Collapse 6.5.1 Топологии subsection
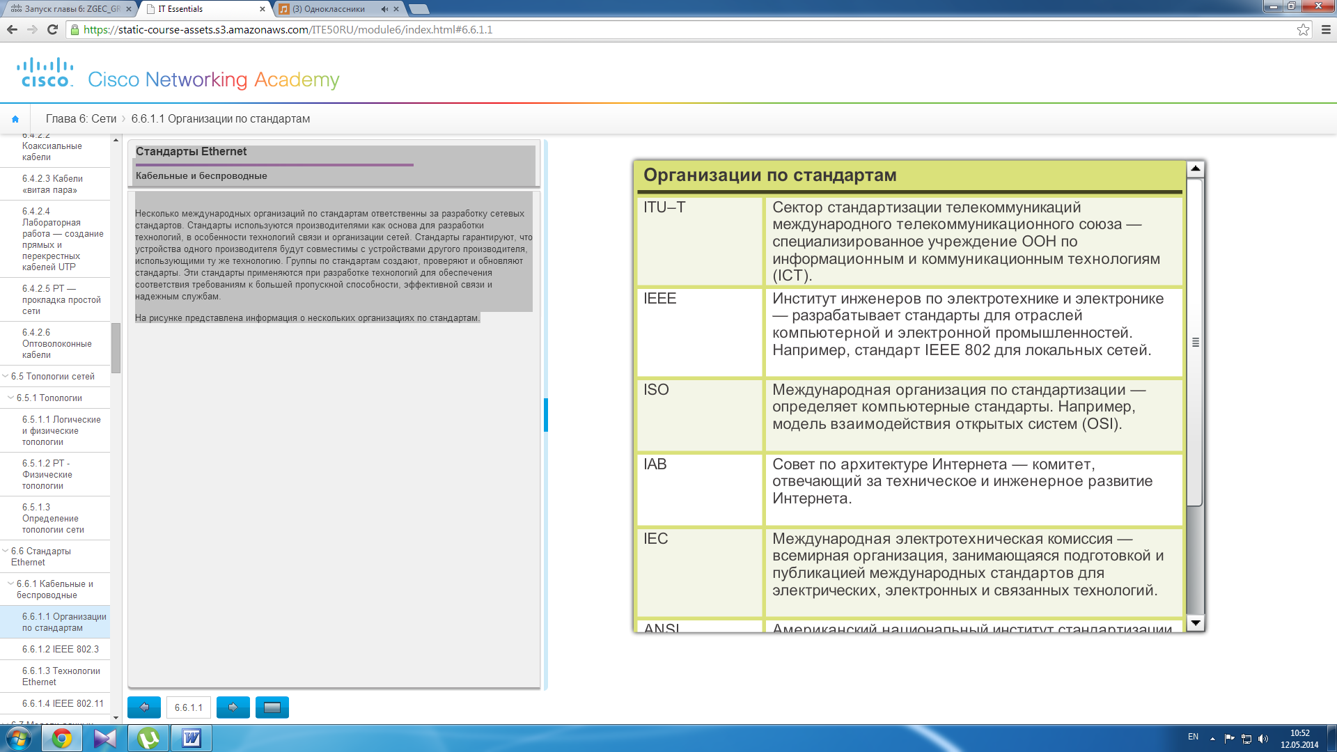The image size is (1337, 752). click(x=10, y=398)
